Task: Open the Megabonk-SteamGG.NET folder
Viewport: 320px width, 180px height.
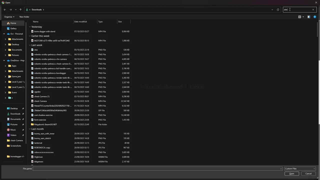Action: click(x=45, y=124)
